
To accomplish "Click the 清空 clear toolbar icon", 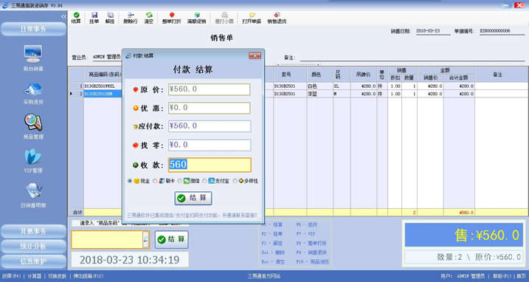I will coord(149,15).
